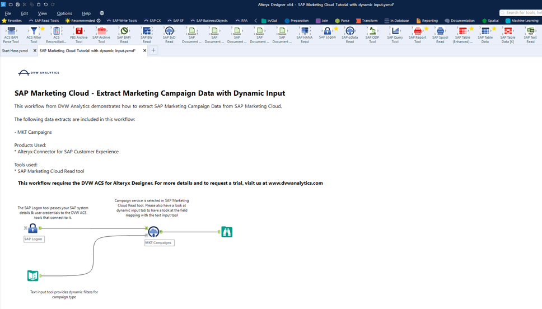Toggle favorite star on ACS Filter Tool
The width and height of the screenshot is (542, 309).
pos(42,29)
